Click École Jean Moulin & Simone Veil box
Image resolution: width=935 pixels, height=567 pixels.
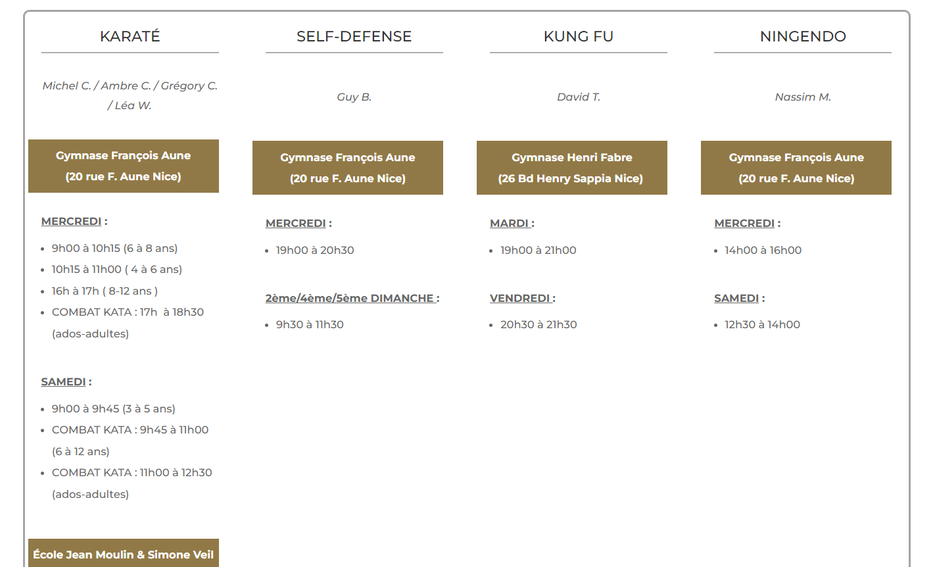tap(124, 554)
